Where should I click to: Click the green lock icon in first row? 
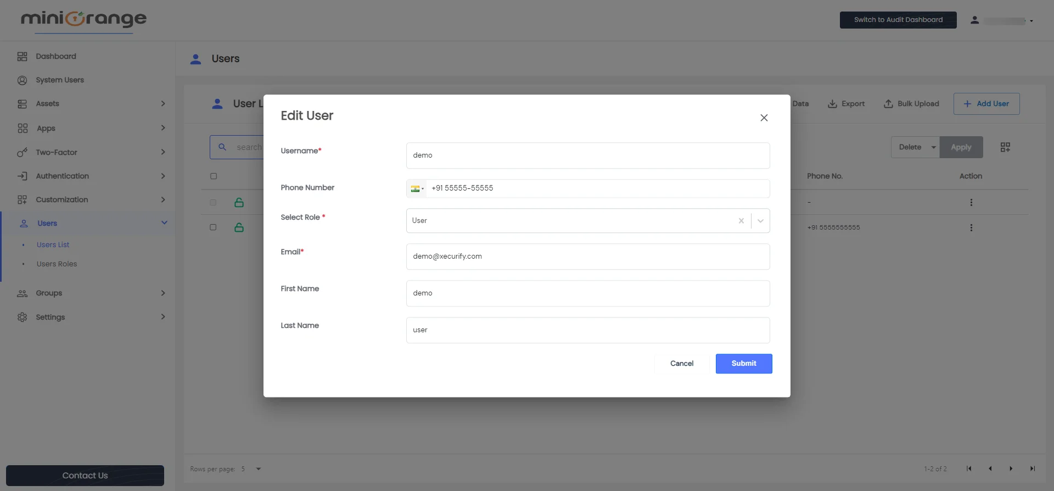click(x=239, y=203)
